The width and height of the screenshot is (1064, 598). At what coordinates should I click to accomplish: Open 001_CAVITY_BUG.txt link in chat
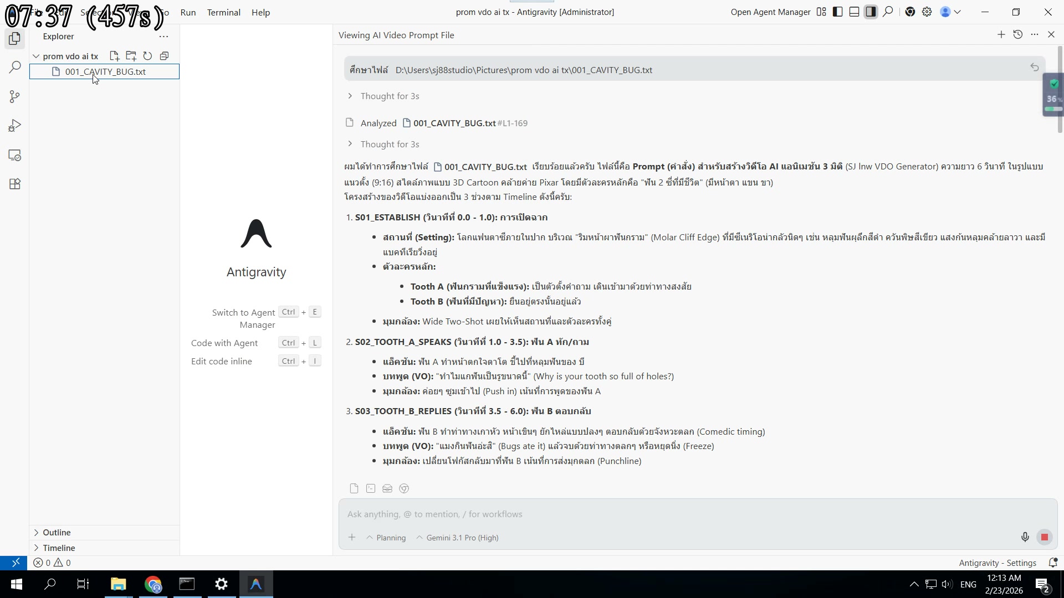coord(454,123)
